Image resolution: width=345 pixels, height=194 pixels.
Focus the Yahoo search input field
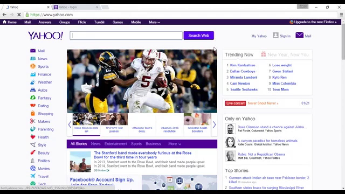[126, 36]
